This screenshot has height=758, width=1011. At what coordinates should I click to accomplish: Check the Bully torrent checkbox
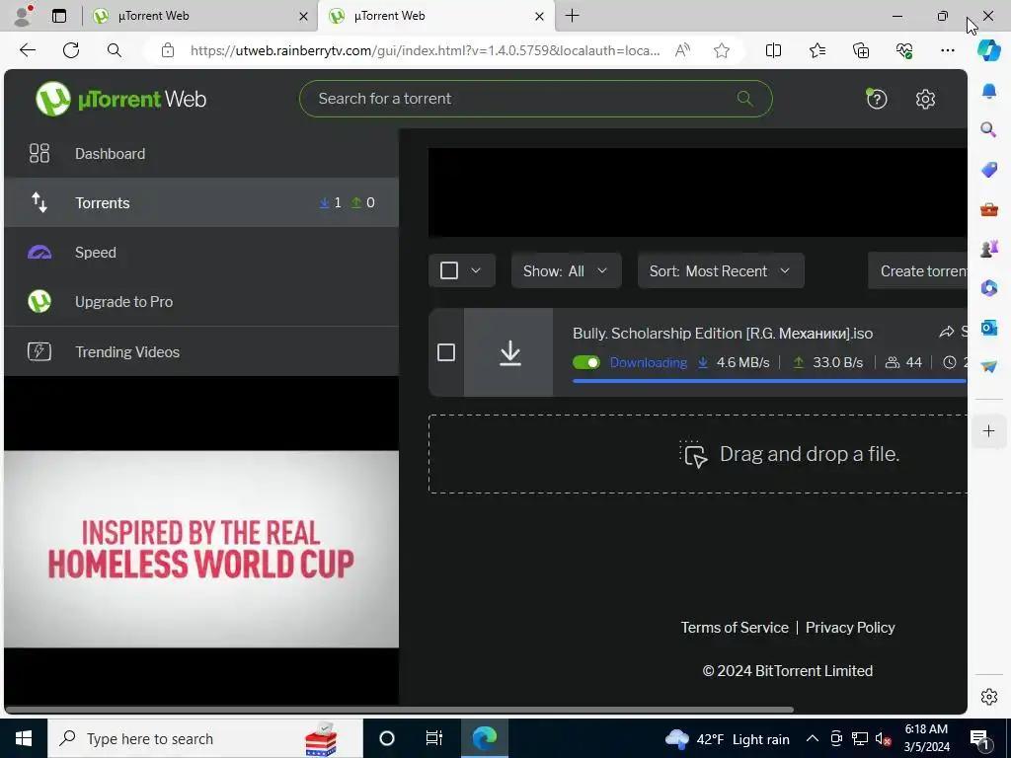445,352
